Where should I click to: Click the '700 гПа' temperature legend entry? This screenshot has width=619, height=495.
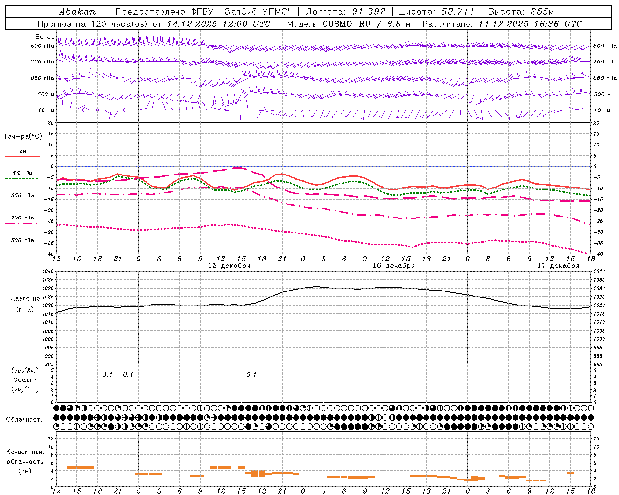pyautogui.click(x=23, y=218)
